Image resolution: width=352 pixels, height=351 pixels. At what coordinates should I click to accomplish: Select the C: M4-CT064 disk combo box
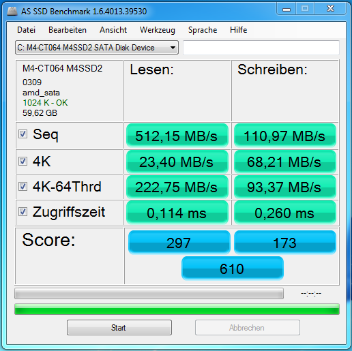click(x=97, y=48)
